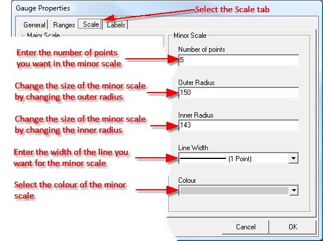Viewport: 323px width, 241px height.
Task: Click the Minor Scale group label
Action: click(190, 36)
